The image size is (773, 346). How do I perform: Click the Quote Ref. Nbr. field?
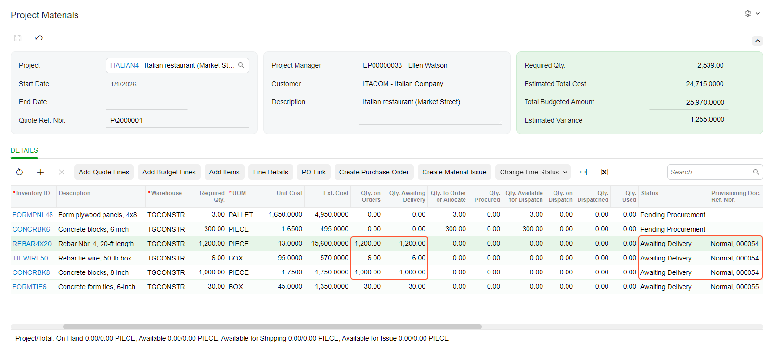coord(177,120)
